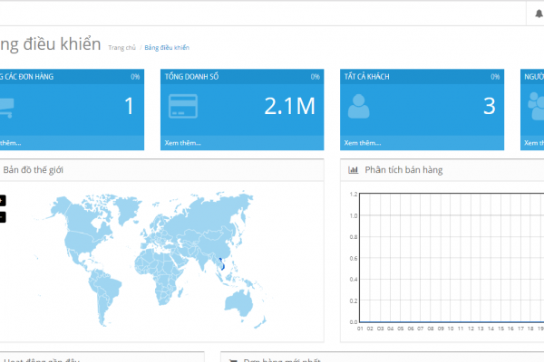Click the 1.0 label on the chart axis
The height and width of the screenshot is (362, 544).
(x=354, y=215)
